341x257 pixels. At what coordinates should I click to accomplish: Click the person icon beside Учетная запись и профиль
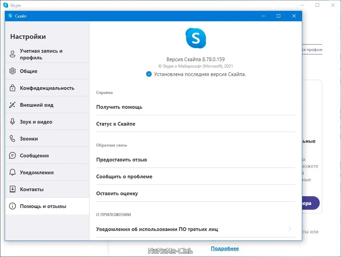[x=12, y=54]
